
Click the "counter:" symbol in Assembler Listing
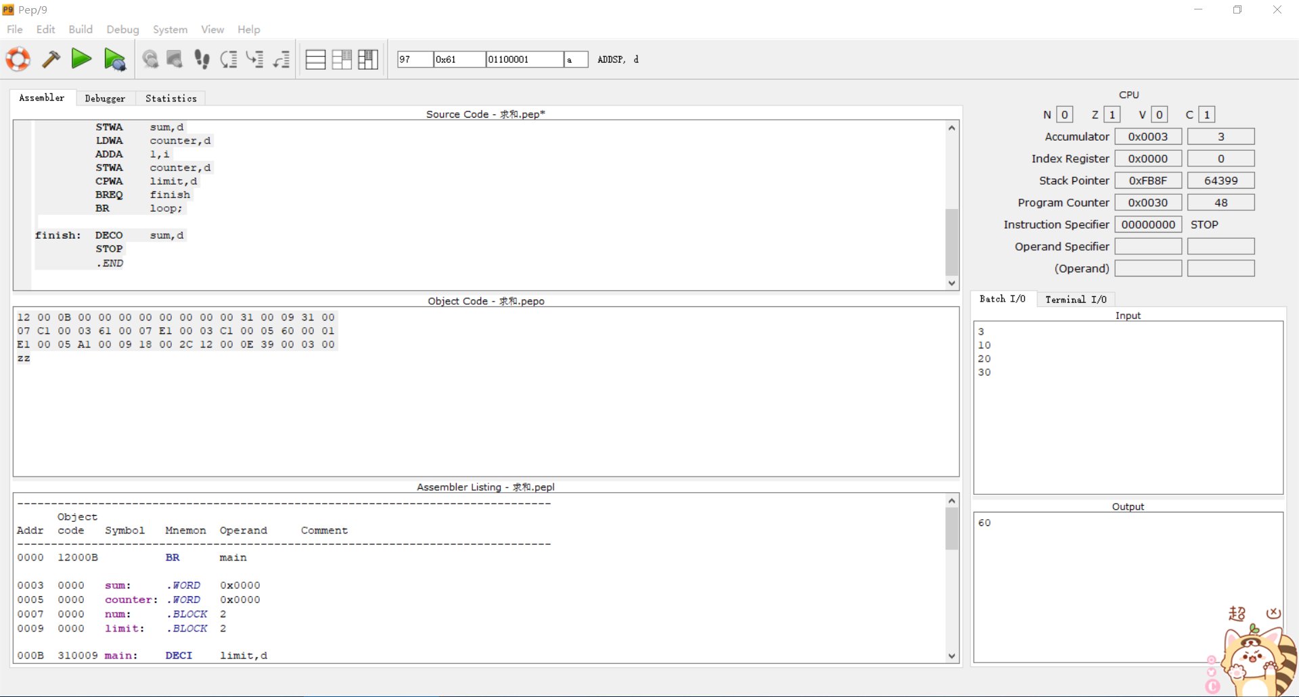[131, 600]
